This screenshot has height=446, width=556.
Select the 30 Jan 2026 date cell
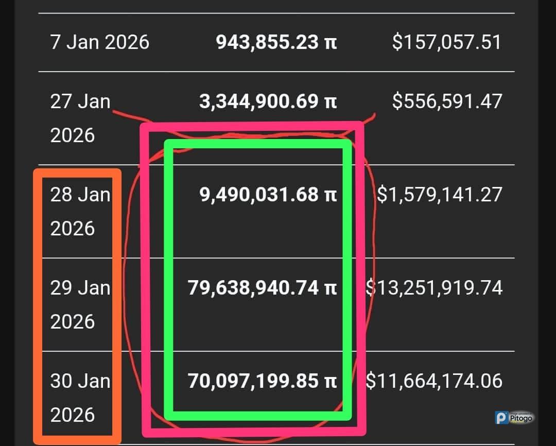click(80, 398)
